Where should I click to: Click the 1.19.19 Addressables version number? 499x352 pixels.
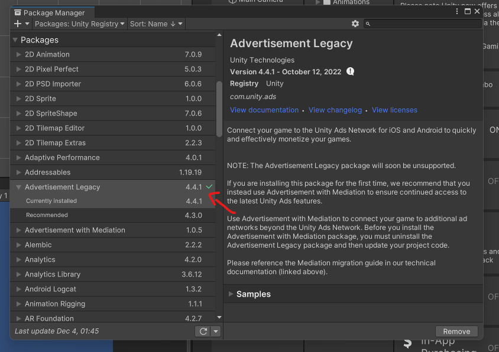pyautogui.click(x=190, y=173)
